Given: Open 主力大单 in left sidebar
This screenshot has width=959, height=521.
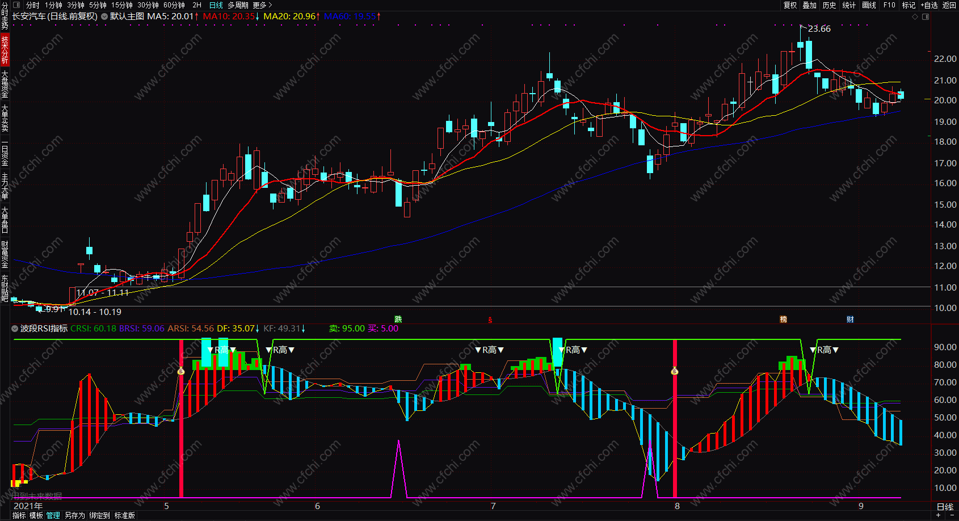Looking at the screenshot, I should point(5,186).
